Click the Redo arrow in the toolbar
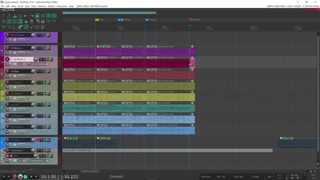 pyautogui.click(x=31, y=15)
